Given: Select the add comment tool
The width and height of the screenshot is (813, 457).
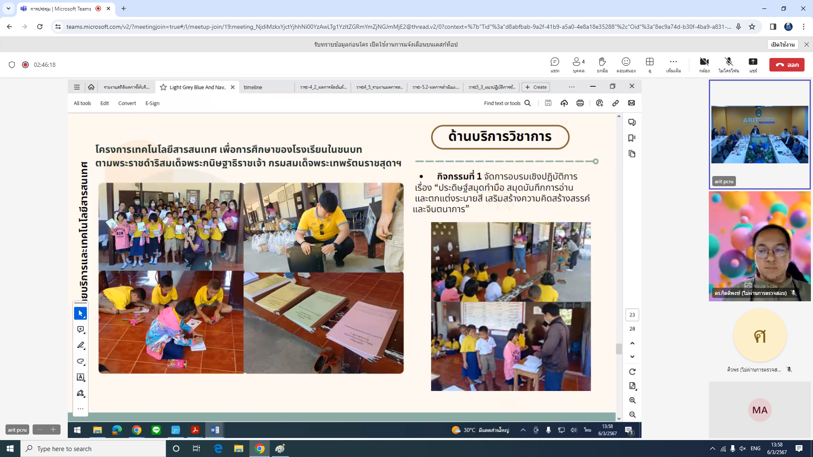Looking at the screenshot, I should pyautogui.click(x=80, y=330).
